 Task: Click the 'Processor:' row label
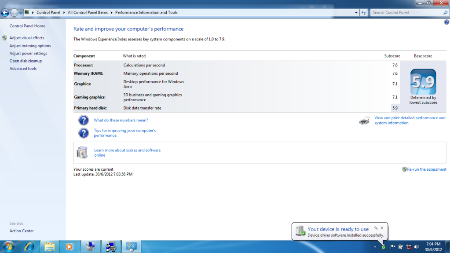[x=84, y=65]
